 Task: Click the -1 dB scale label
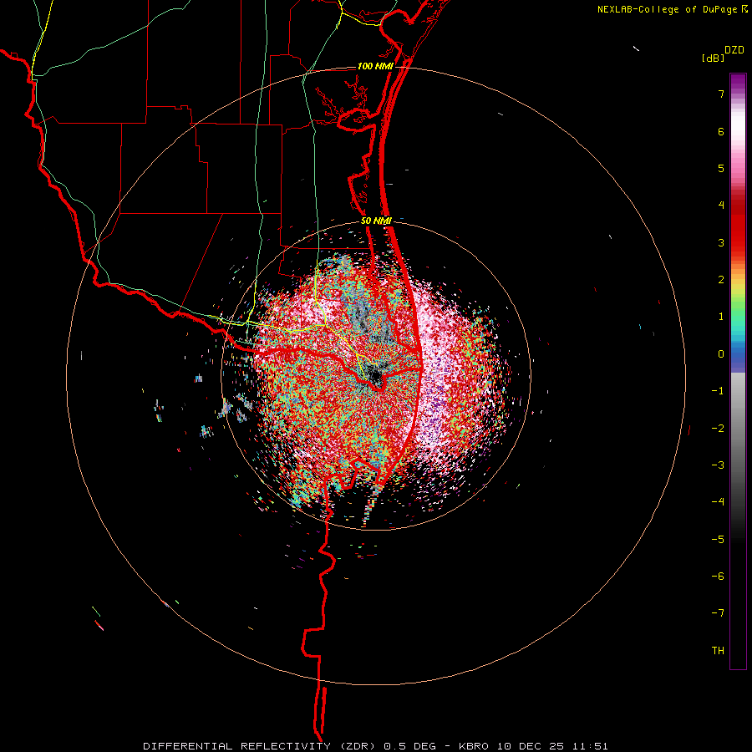(718, 391)
